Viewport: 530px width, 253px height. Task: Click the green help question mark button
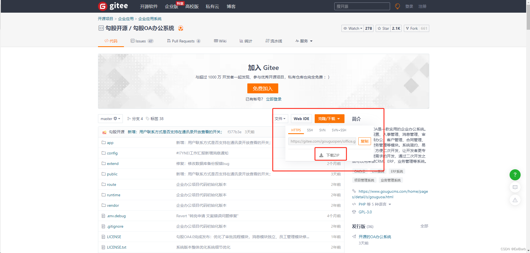pyautogui.click(x=515, y=175)
